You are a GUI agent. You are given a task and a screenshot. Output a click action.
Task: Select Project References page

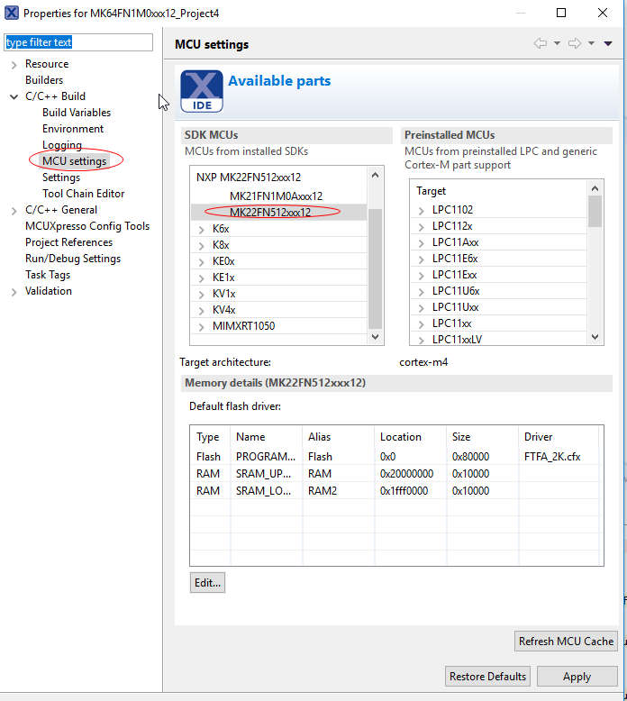[x=68, y=242]
